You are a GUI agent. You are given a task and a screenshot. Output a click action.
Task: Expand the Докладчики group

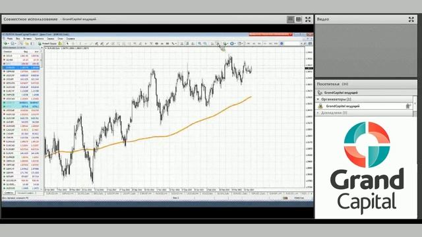coord(318,113)
